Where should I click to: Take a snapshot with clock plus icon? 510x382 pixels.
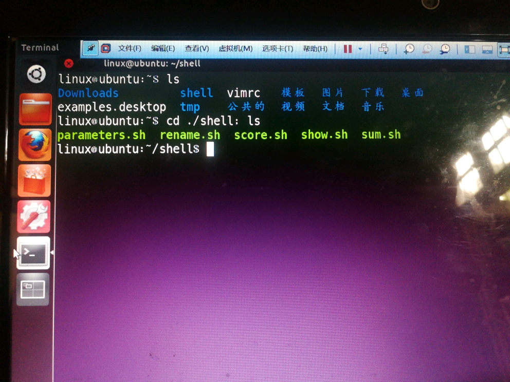coord(409,49)
